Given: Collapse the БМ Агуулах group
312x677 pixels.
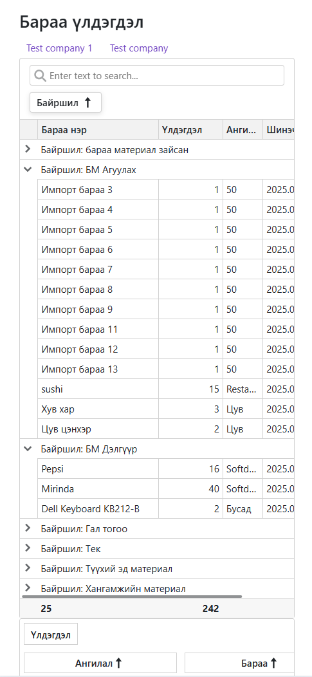Looking at the screenshot, I should pyautogui.click(x=28, y=170).
